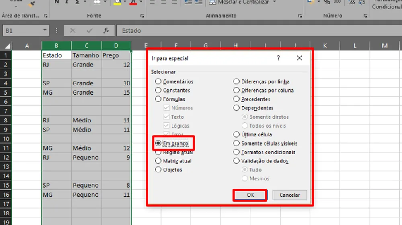This screenshot has height=225, width=402.
Task: Select column A header
Action: coord(27,46)
